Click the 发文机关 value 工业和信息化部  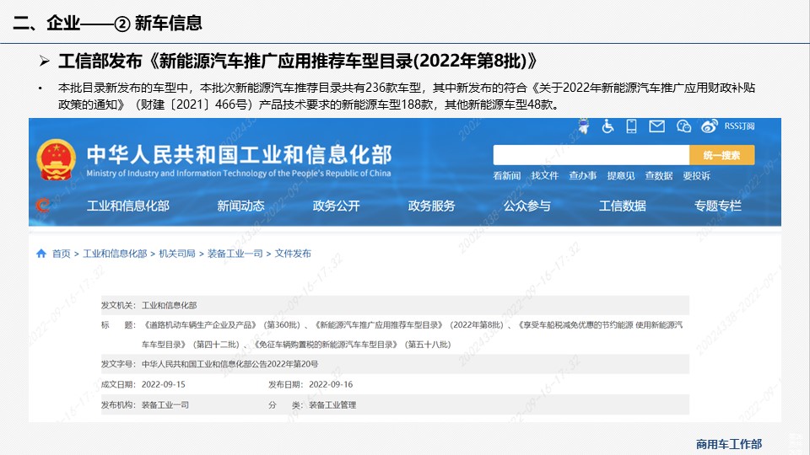click(170, 305)
